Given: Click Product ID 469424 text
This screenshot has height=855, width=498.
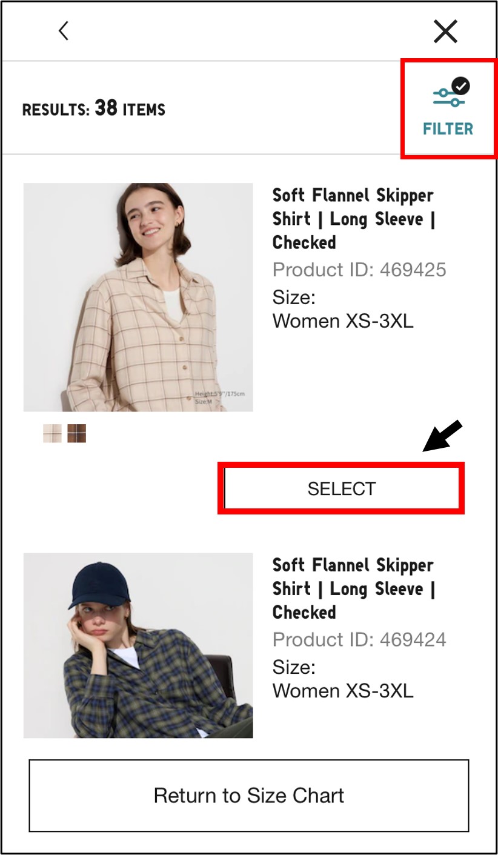Looking at the screenshot, I should [359, 639].
